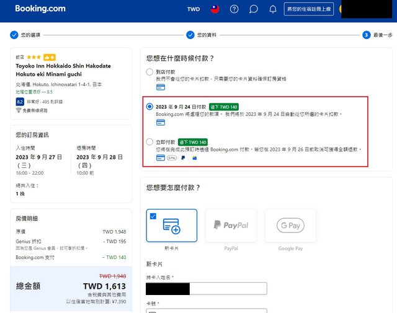Open the TWD currency selector

coord(194,9)
